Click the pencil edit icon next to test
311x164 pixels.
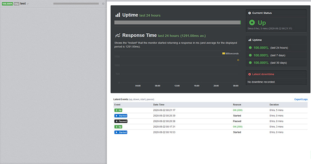[x=28, y=4]
